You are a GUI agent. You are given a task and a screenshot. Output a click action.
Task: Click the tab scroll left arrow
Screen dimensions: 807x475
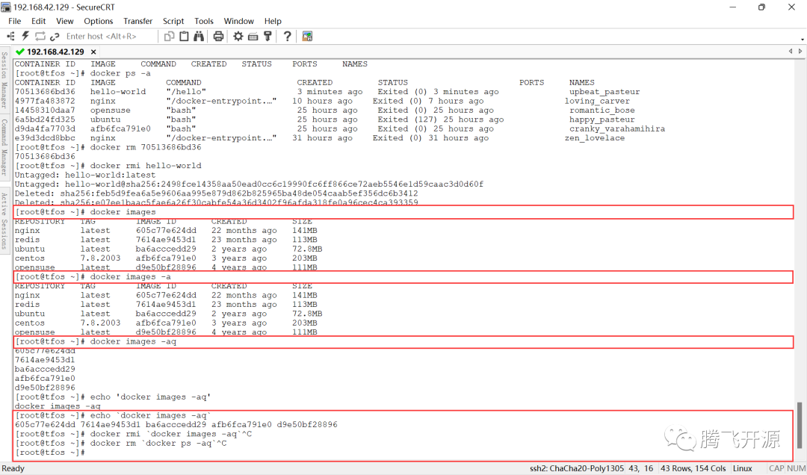coord(791,52)
